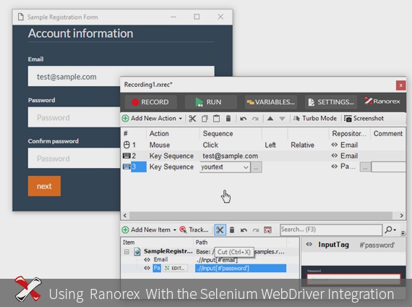Toggle Turbo Mode

click(x=314, y=119)
